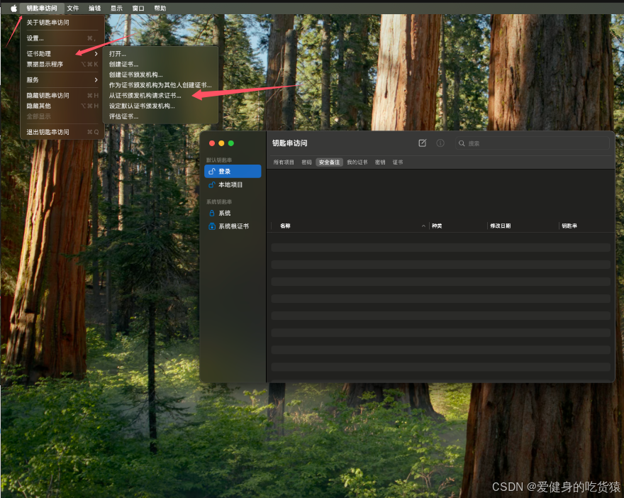Open the 编辑 menu
Image resolution: width=624 pixels, height=498 pixels.
[x=95, y=9]
